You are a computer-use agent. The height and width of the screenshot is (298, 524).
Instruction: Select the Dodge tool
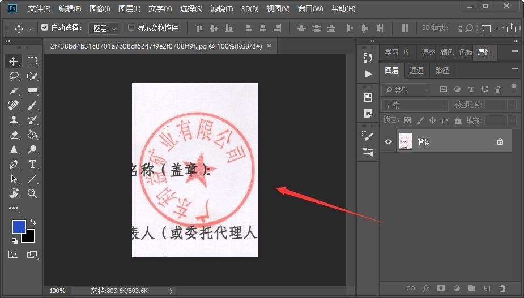(32, 149)
